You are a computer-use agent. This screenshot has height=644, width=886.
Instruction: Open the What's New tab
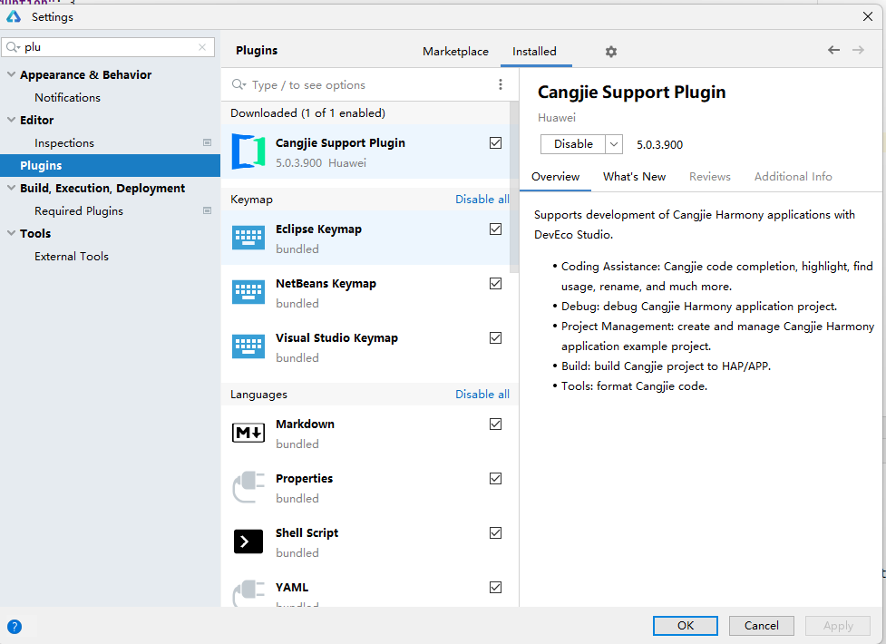(634, 177)
